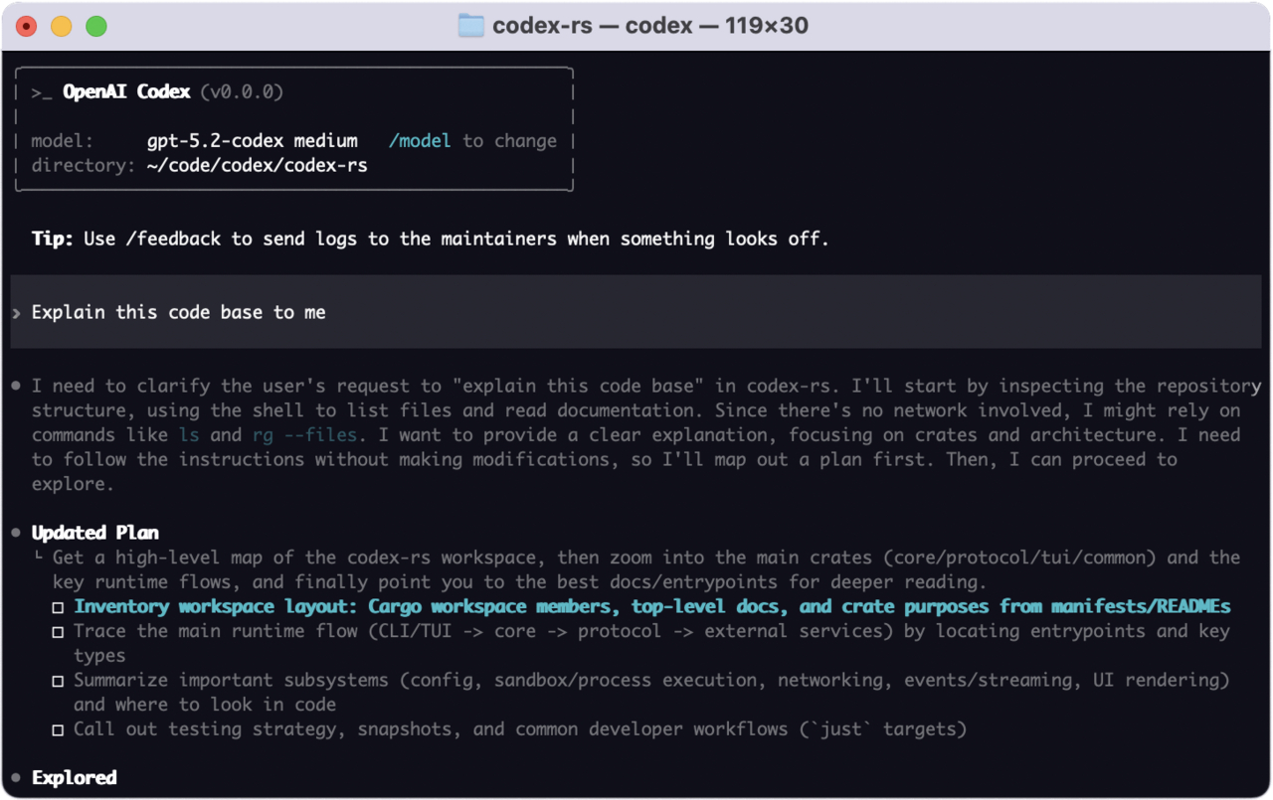
Task: Click the >_ prompt icon beside OpenAI Codex
Action: click(x=41, y=92)
